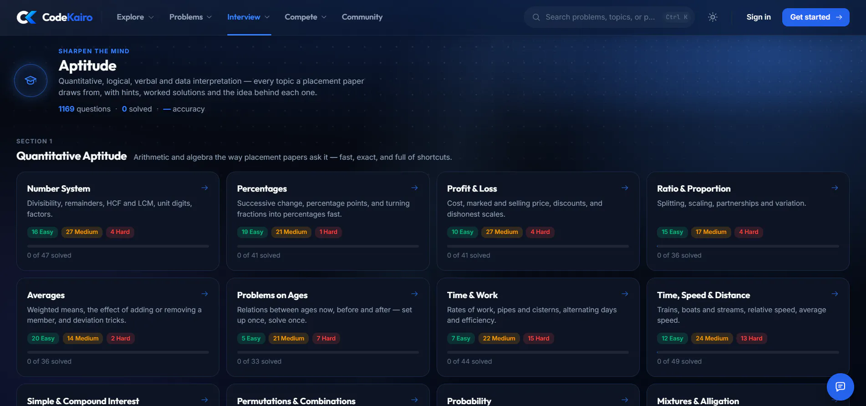
Task: Click the 7 Hard badge in Problems on Ages
Action: click(x=326, y=339)
